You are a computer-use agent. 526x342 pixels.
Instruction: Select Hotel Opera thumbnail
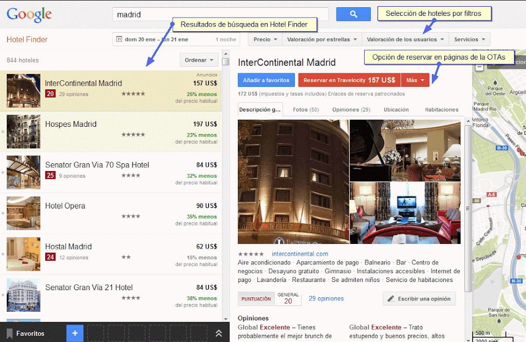(24, 213)
